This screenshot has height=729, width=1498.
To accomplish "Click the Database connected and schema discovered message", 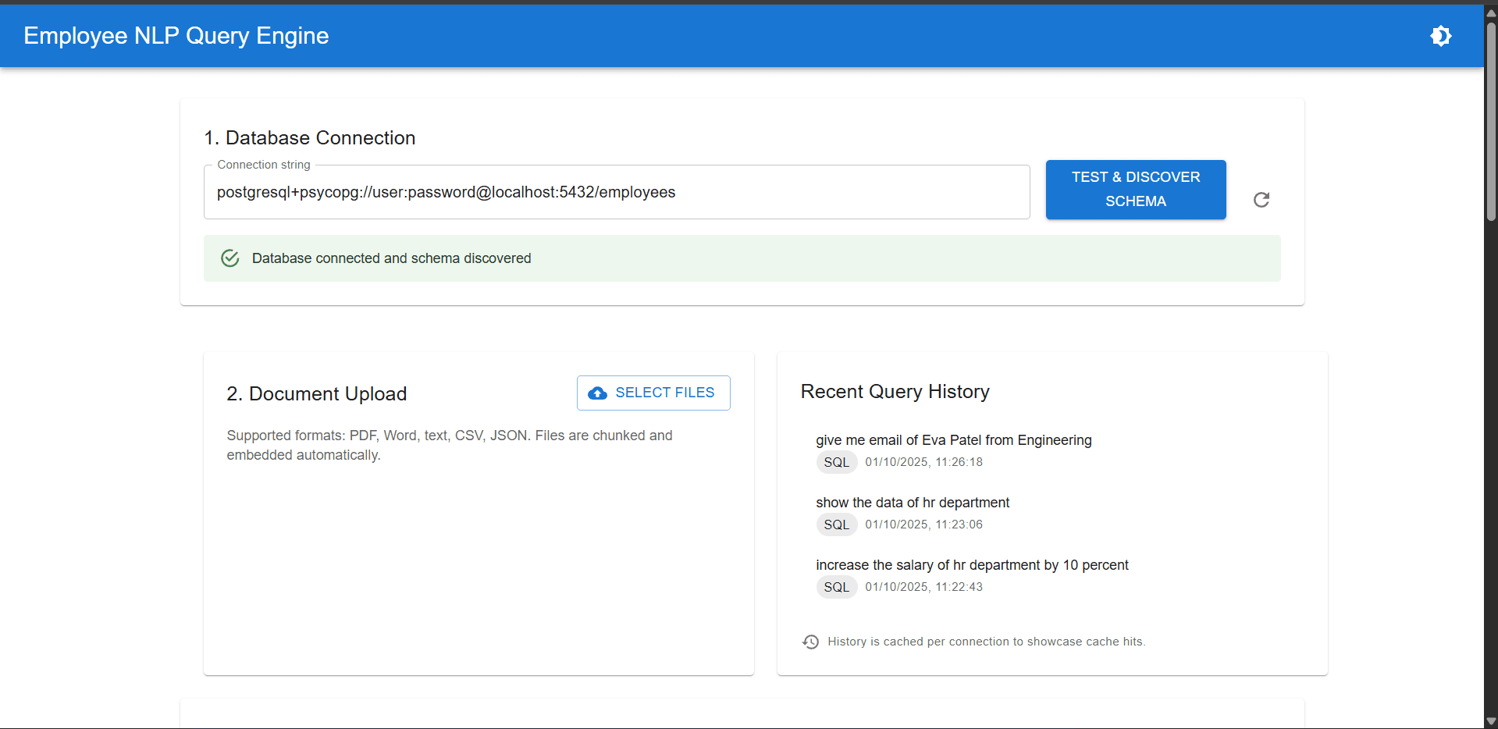I will tap(391, 258).
